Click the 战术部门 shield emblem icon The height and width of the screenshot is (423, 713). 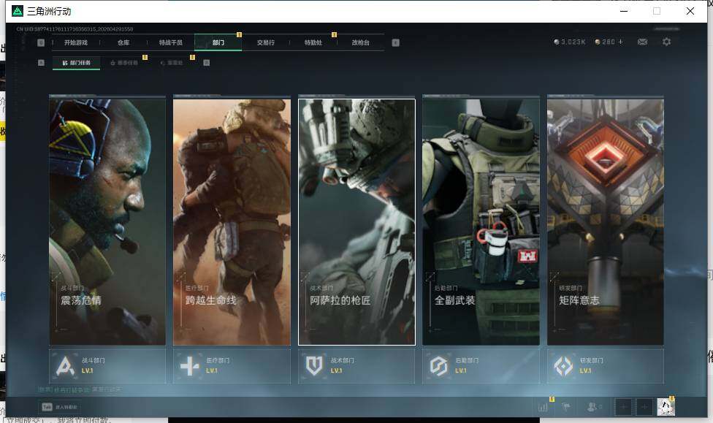click(x=314, y=366)
